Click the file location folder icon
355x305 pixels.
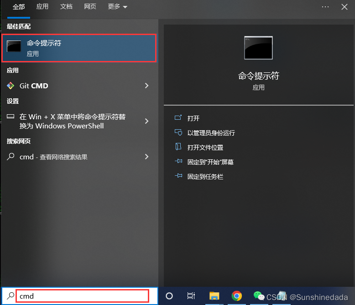tap(178, 147)
